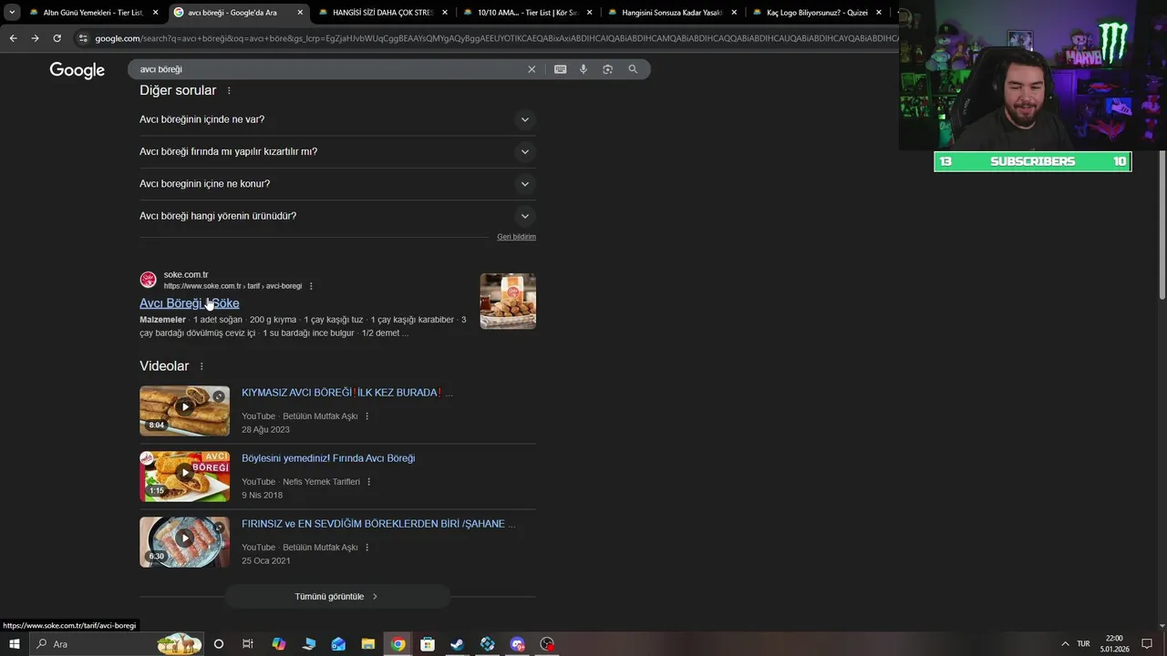The image size is (1167, 656).
Task: Open the Windows Start menu
Action: coord(14,644)
